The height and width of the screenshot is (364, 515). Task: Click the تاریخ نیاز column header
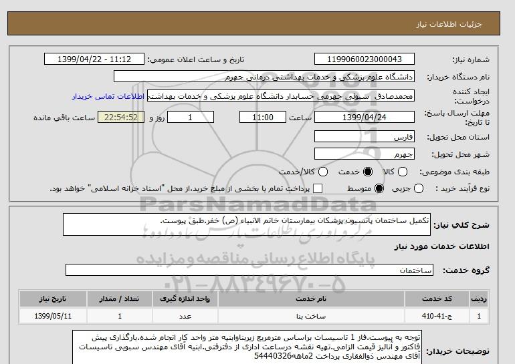coord(53,299)
